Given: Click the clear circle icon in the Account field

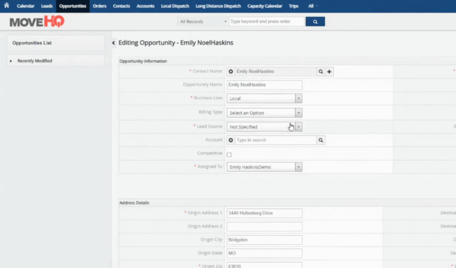Looking at the screenshot, I should (232, 140).
